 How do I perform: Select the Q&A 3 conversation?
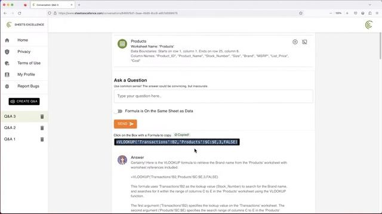coord(24,117)
